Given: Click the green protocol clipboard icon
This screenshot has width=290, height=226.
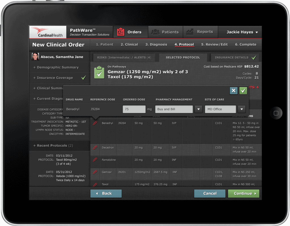Looking at the screenshot, I should pos(99,72).
